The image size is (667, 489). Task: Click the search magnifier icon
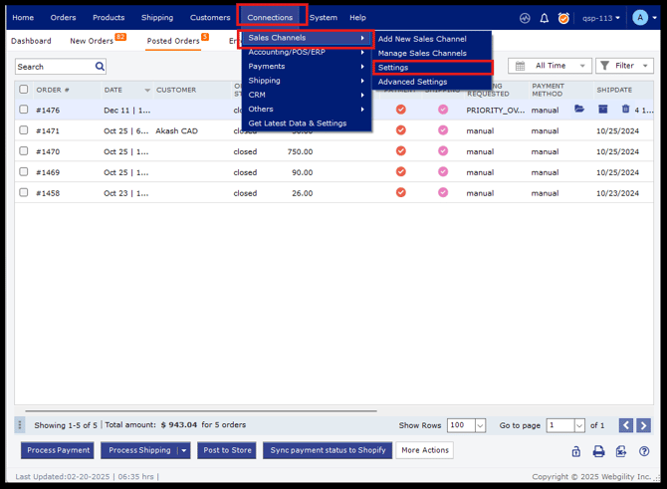coord(100,67)
